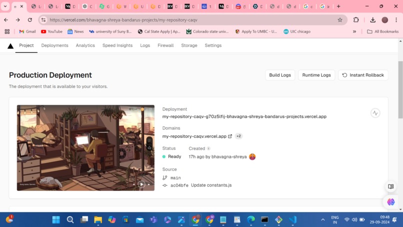Select the Firewall tab

pos(165,45)
